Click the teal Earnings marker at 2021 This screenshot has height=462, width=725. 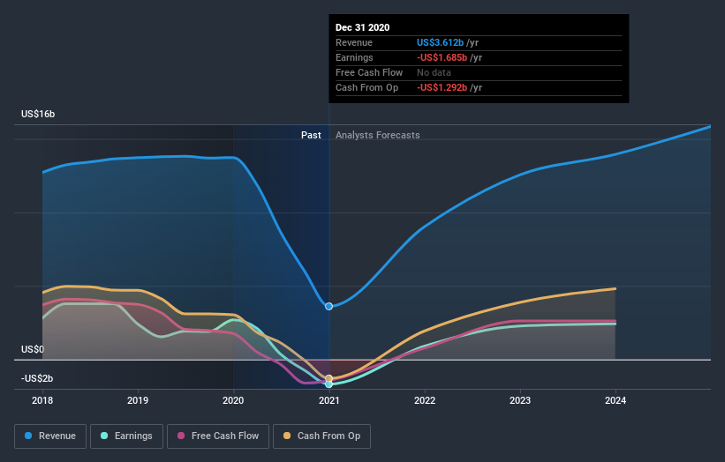click(x=329, y=384)
